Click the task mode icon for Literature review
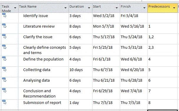Viewport: 179px width, 111px height. point(4,26)
